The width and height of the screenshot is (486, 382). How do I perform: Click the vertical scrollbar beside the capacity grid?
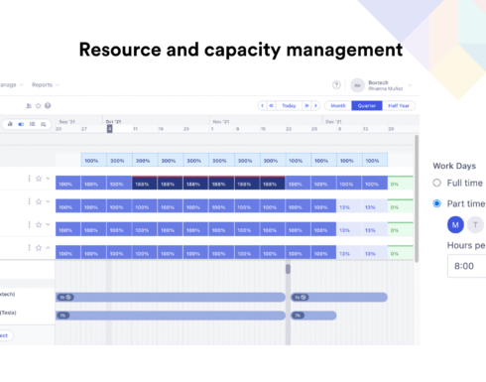[417, 198]
